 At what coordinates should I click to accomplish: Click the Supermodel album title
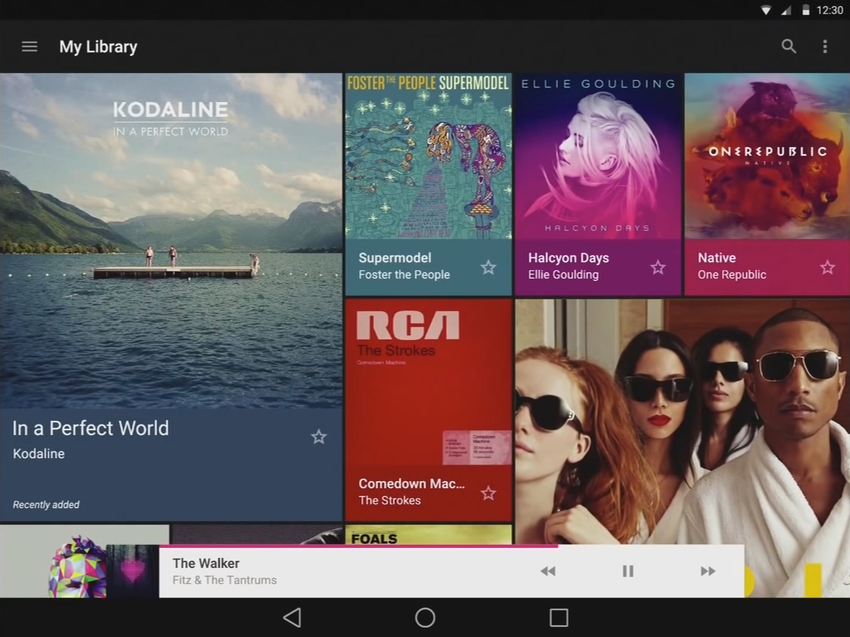click(395, 258)
